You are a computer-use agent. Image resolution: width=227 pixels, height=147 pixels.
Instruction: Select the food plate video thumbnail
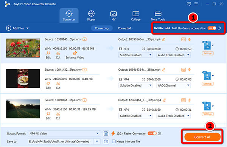(x=23, y=78)
